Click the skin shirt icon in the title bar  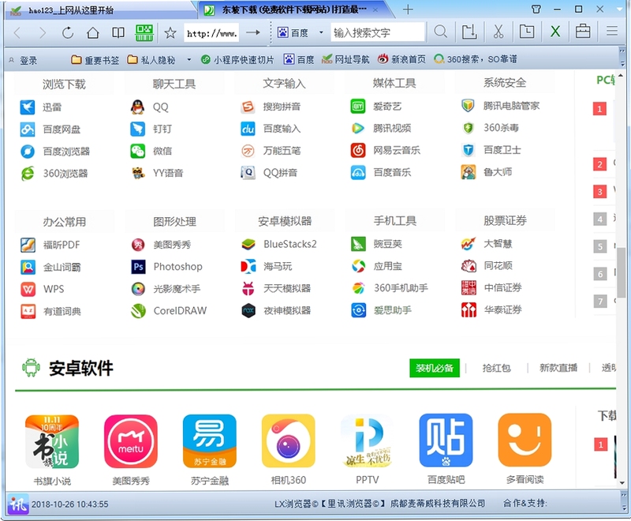point(536,9)
